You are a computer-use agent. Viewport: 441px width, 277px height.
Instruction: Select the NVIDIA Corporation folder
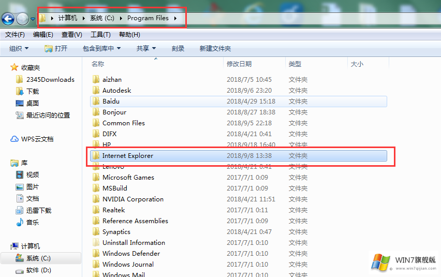133,199
